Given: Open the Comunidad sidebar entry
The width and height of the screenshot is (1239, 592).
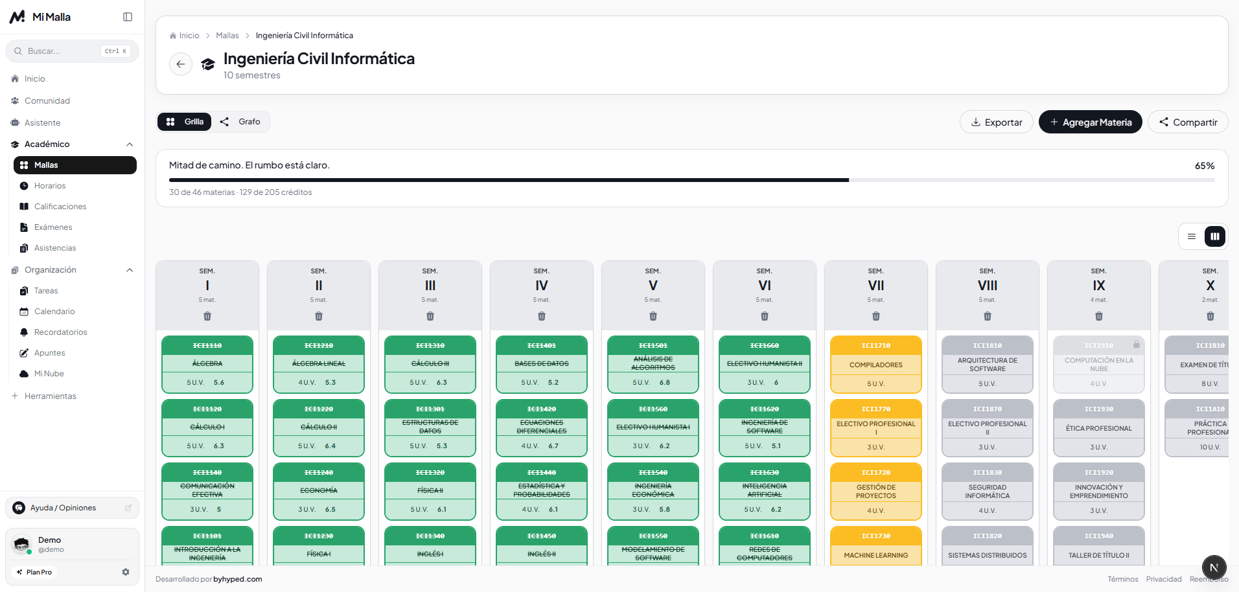Looking at the screenshot, I should tap(73, 100).
